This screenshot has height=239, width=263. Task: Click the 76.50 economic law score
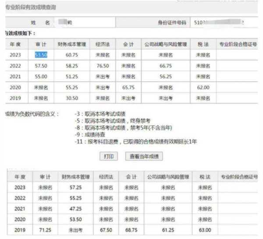(103, 66)
